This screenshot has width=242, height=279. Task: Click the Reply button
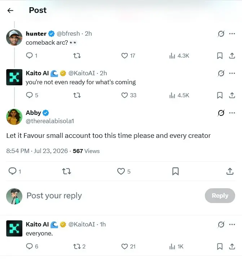pyautogui.click(x=220, y=195)
